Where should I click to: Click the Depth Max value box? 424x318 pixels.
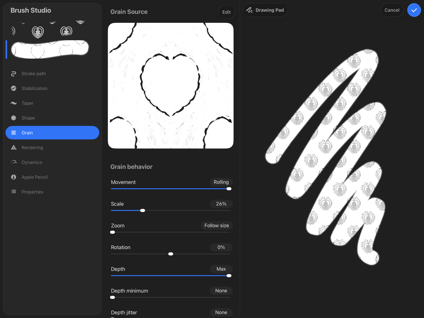click(x=221, y=269)
